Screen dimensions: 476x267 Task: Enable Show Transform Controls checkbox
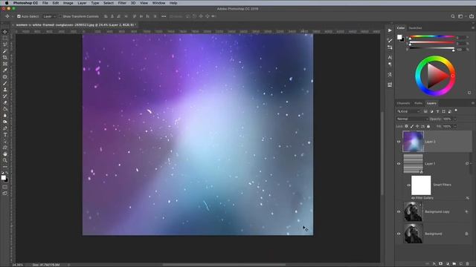(60, 16)
